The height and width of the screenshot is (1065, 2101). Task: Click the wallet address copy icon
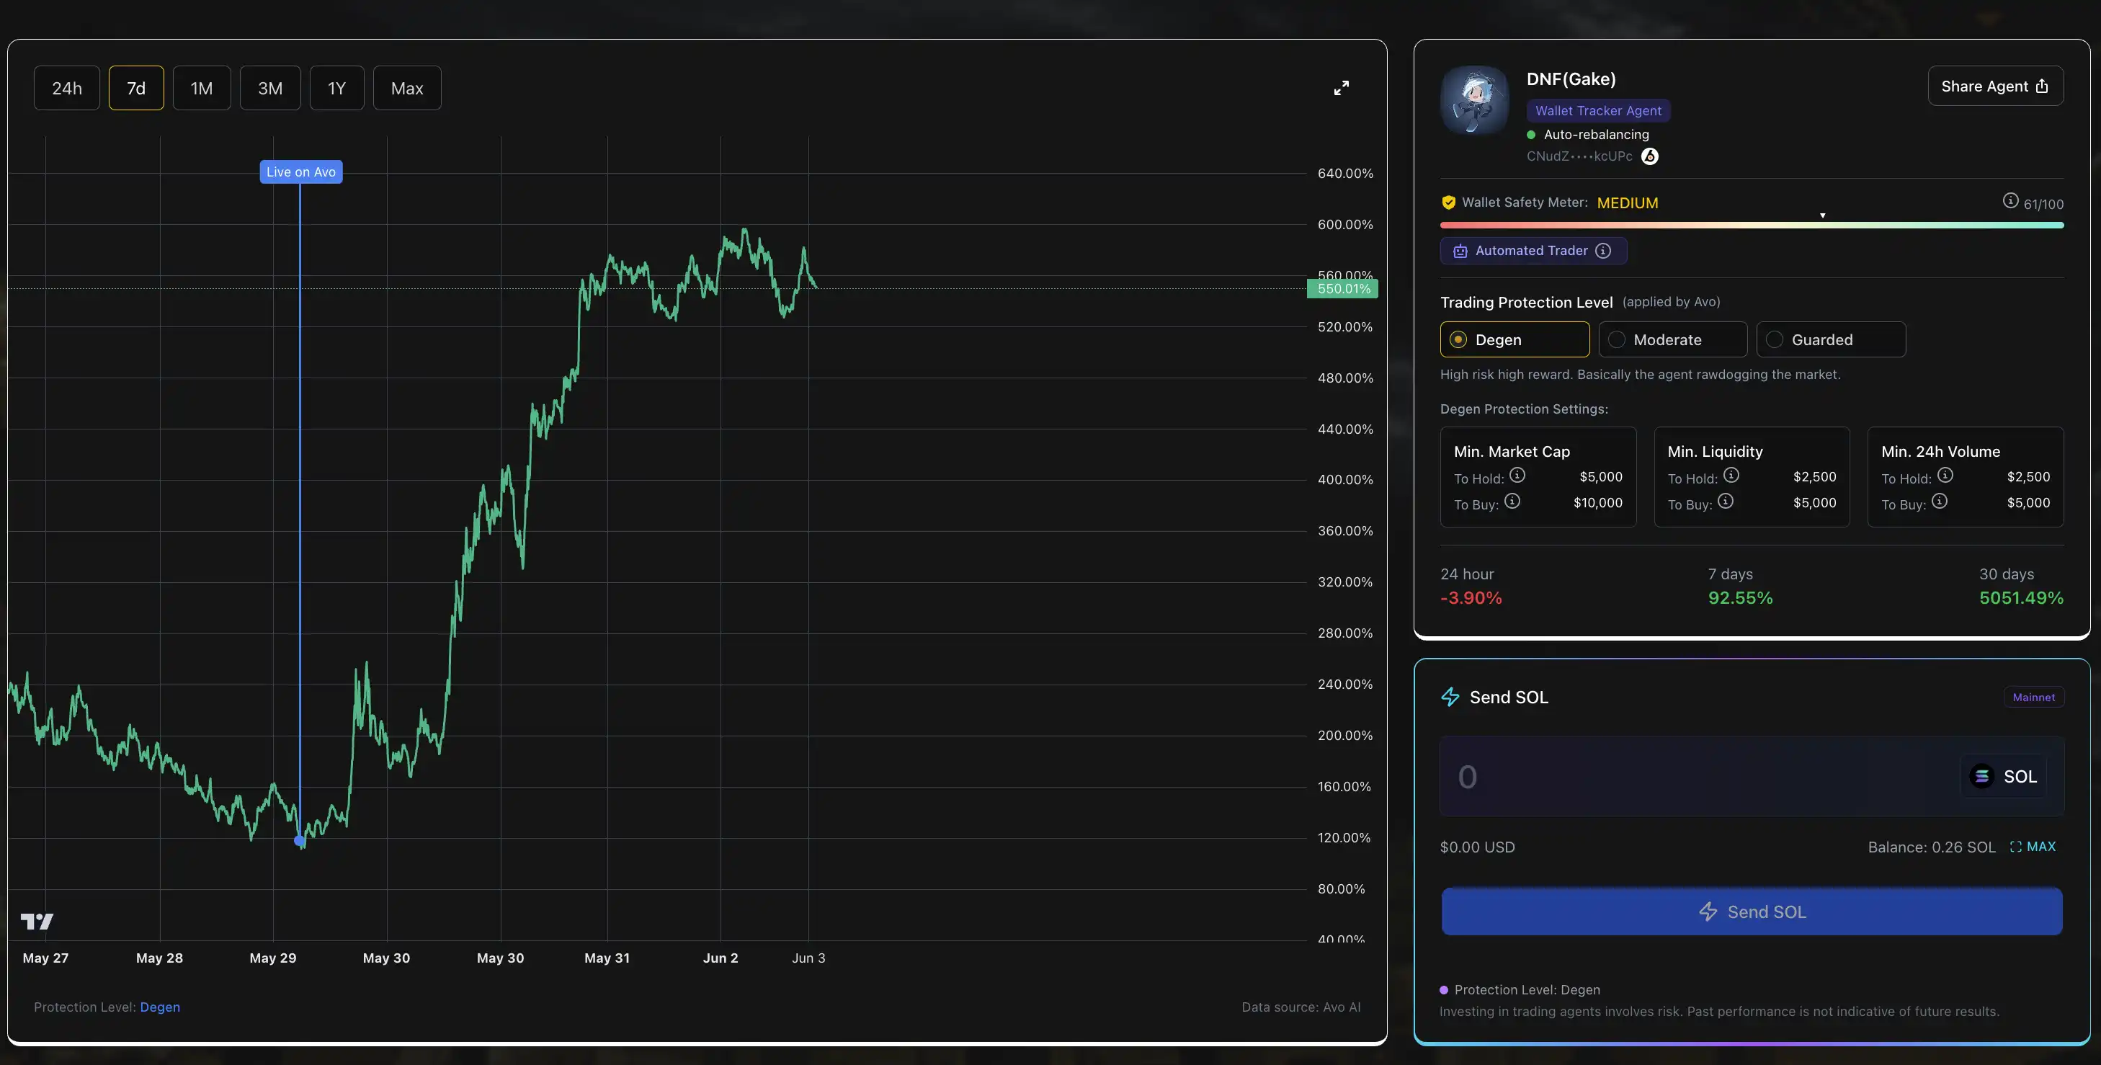[x=1649, y=156]
